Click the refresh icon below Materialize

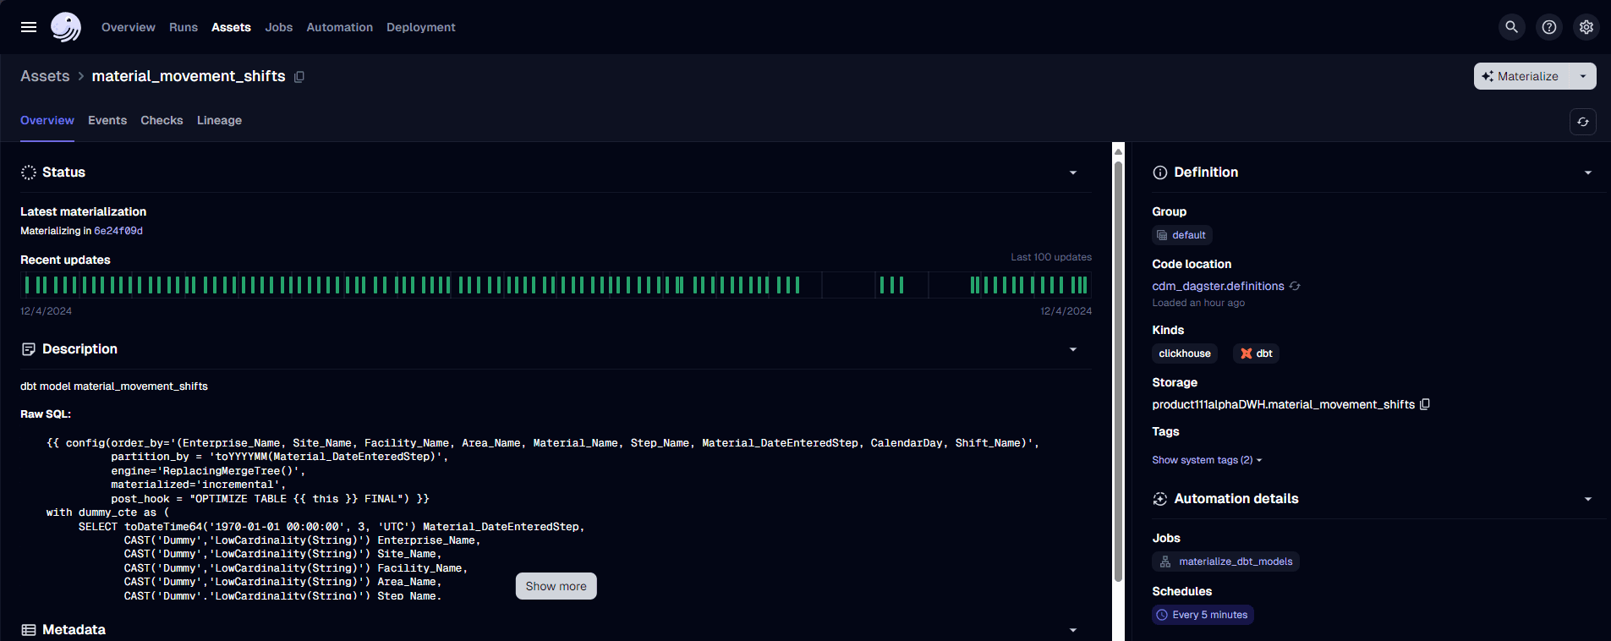click(x=1582, y=122)
